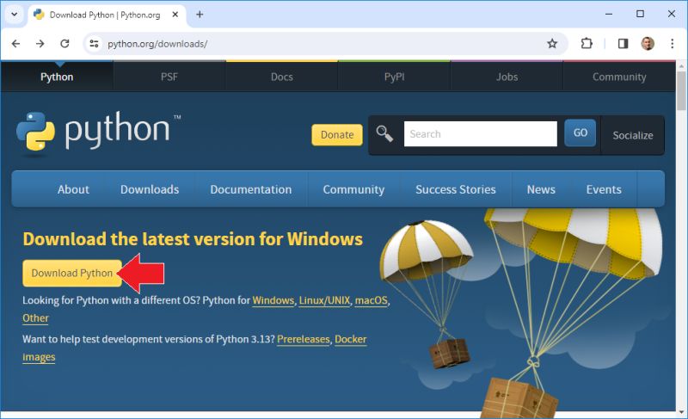Open the Chrome profile avatar
The image size is (688, 419).
click(x=648, y=43)
